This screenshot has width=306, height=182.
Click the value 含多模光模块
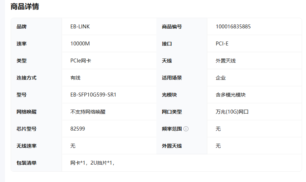point(230,95)
